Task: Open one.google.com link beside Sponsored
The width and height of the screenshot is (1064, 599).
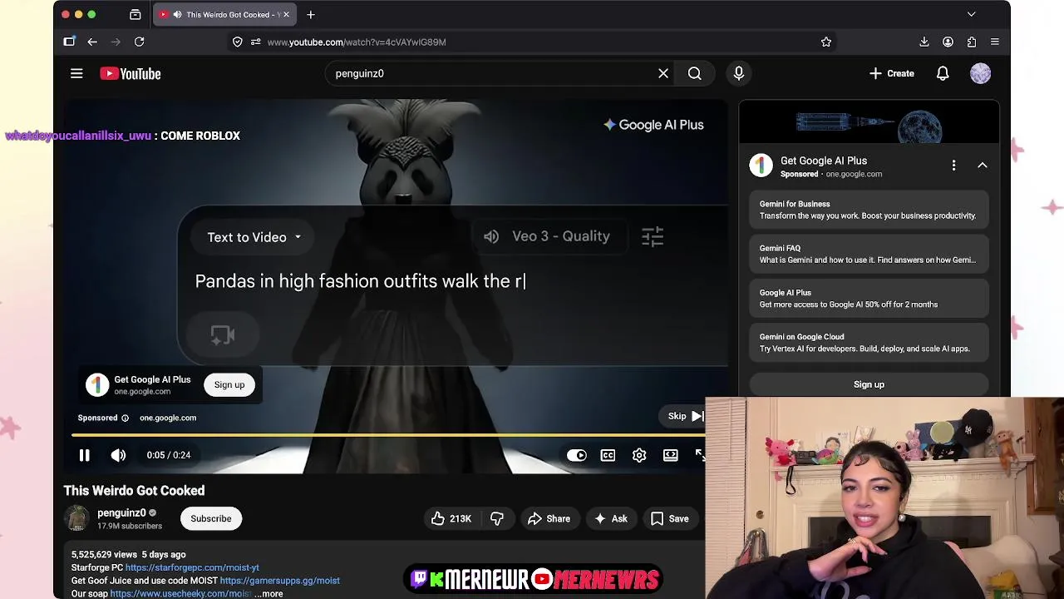Action: [168, 418]
